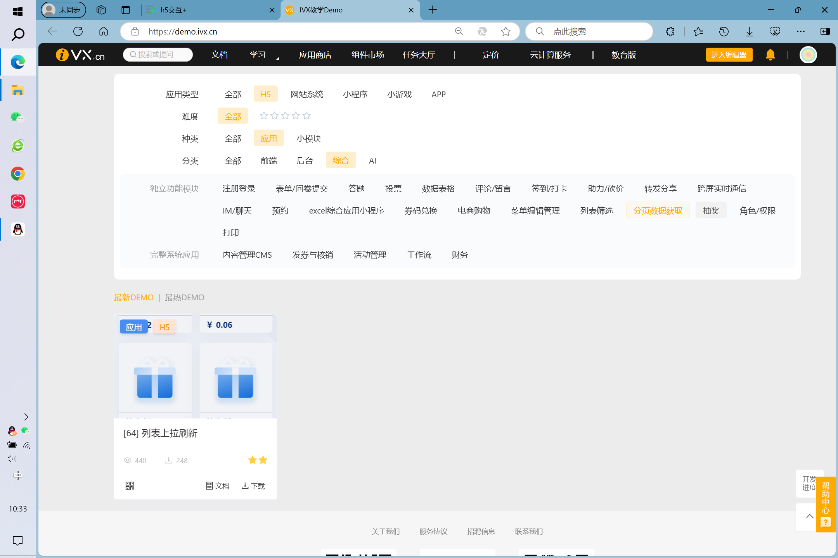Switch to the 最热DEMO tab
The image size is (838, 558).
tap(185, 297)
